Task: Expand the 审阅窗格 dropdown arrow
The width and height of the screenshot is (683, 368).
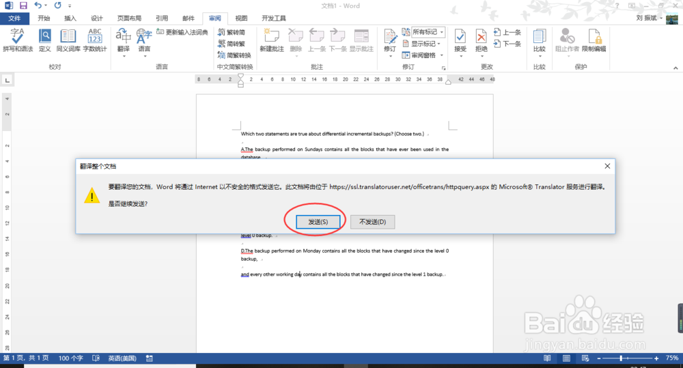Action: (442, 55)
